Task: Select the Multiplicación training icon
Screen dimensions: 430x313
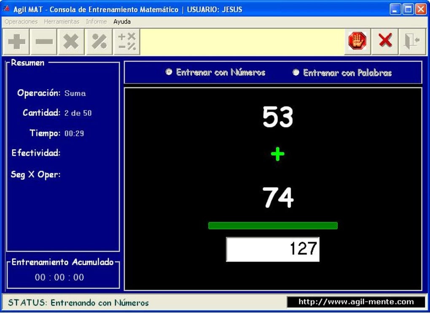Action: [71, 41]
